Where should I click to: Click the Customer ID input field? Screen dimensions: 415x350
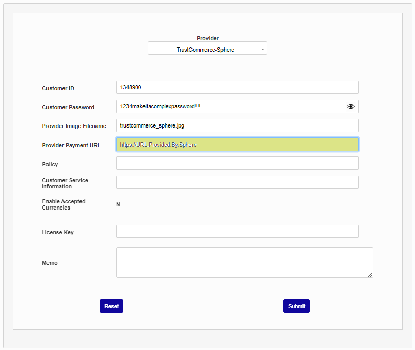237,87
